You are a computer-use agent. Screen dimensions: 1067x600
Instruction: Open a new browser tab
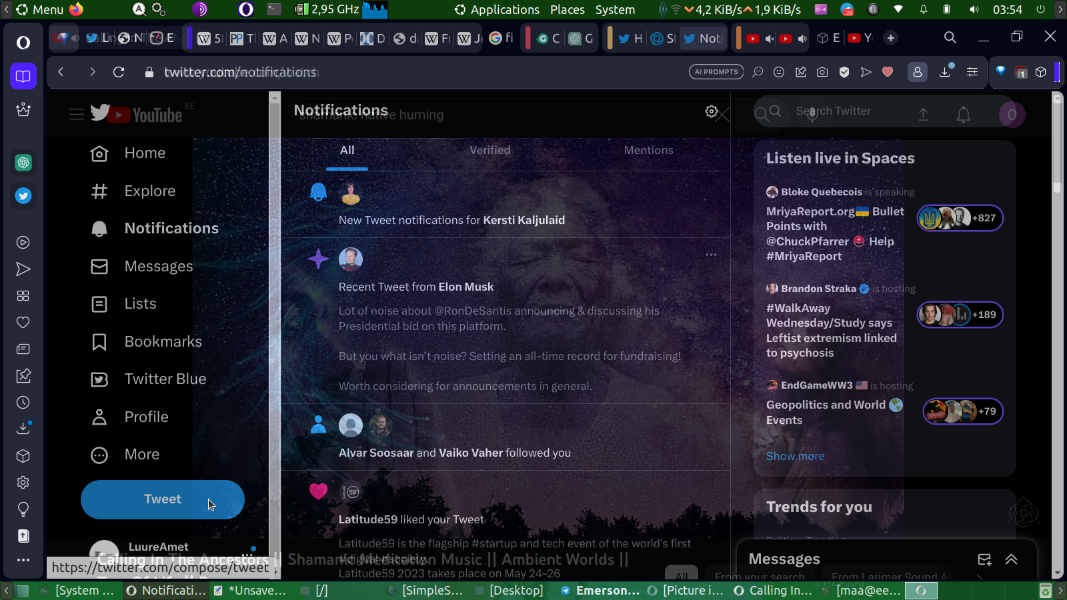coord(891,38)
